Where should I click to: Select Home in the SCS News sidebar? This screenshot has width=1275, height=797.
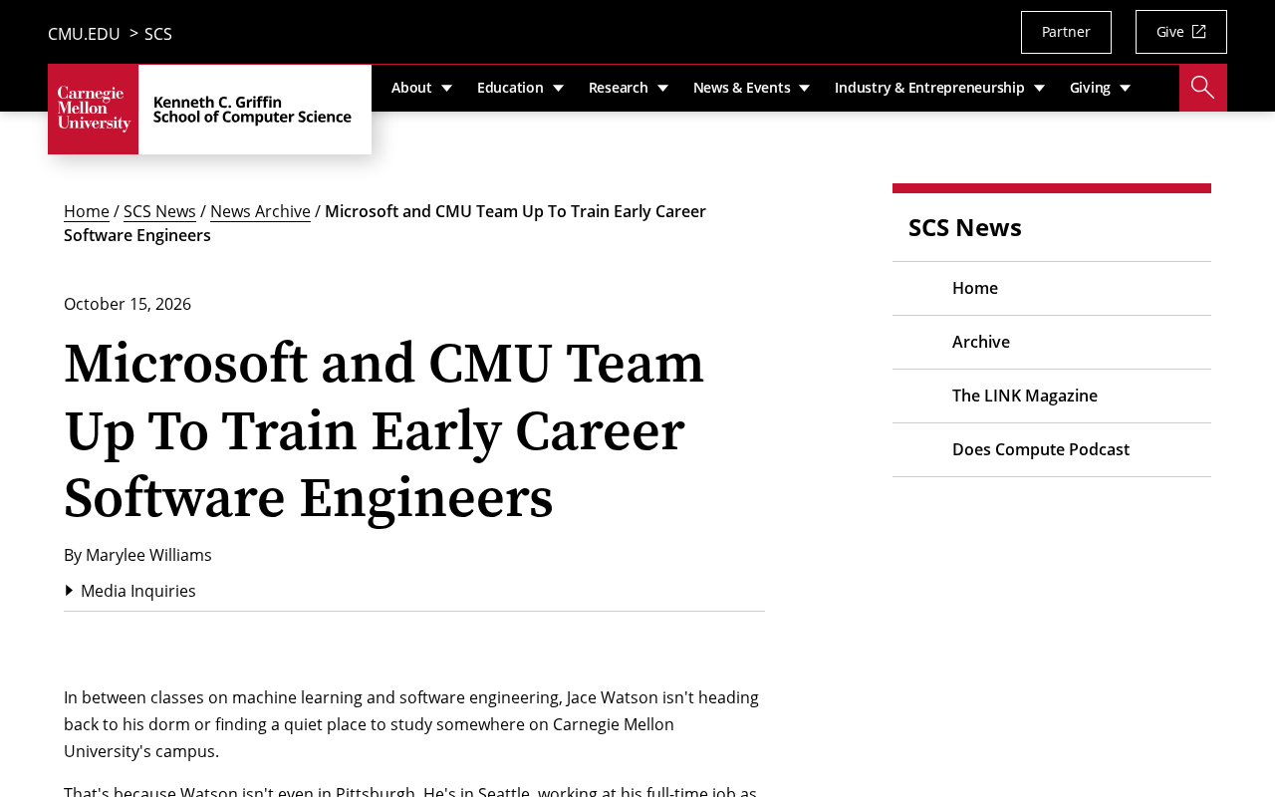click(1052, 289)
